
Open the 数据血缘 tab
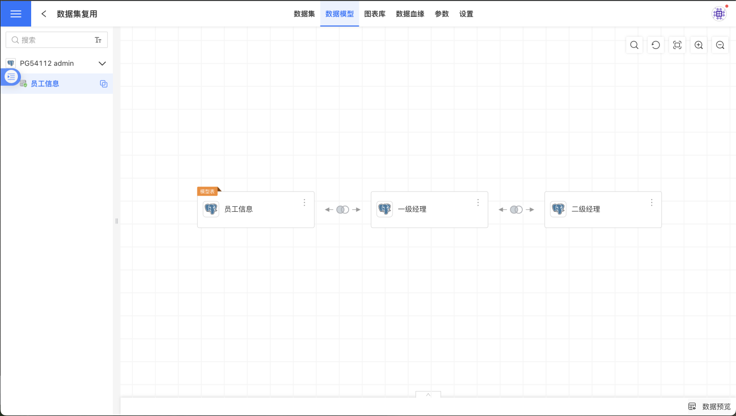click(410, 14)
